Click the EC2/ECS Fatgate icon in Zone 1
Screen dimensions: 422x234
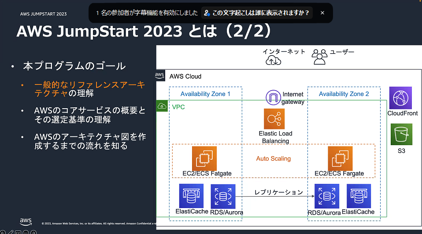[x=204, y=158]
